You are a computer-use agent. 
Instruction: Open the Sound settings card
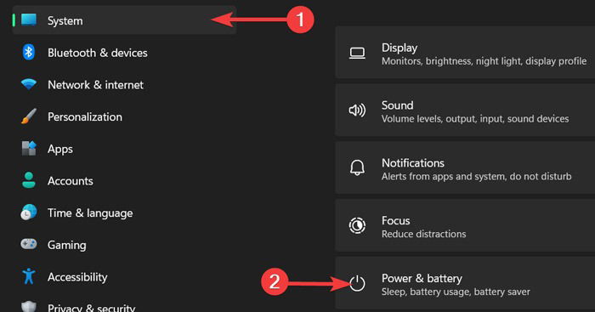point(465,110)
